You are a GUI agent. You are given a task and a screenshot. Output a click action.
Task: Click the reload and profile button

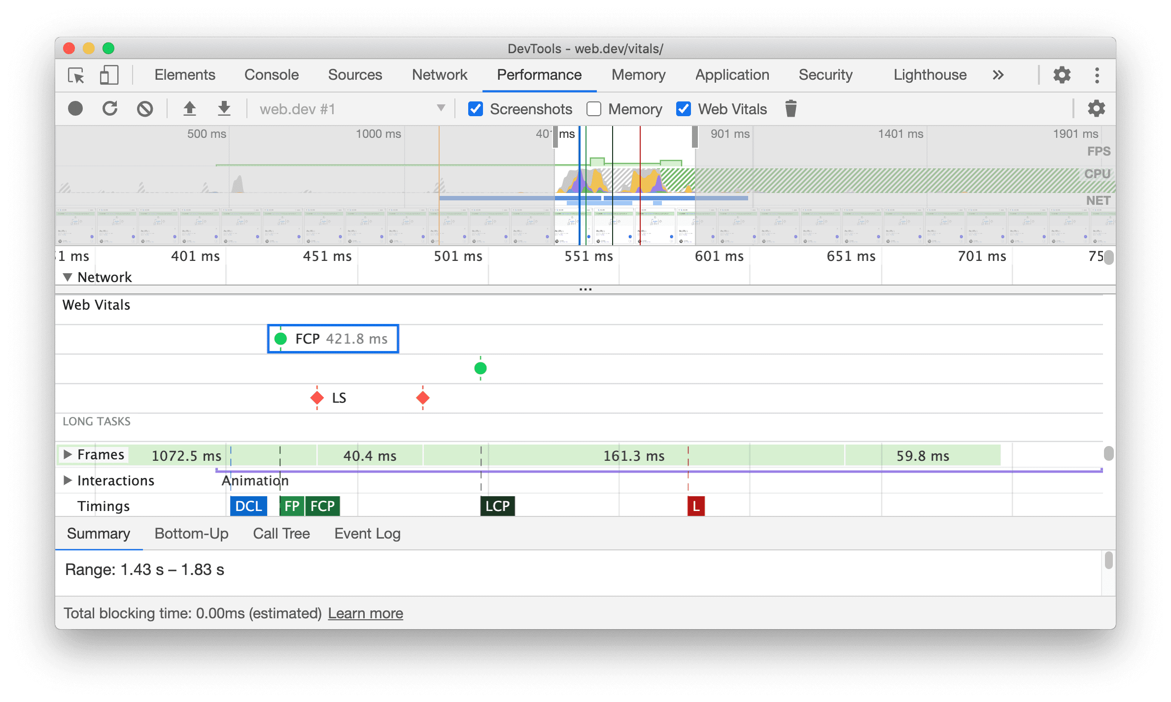(x=110, y=108)
